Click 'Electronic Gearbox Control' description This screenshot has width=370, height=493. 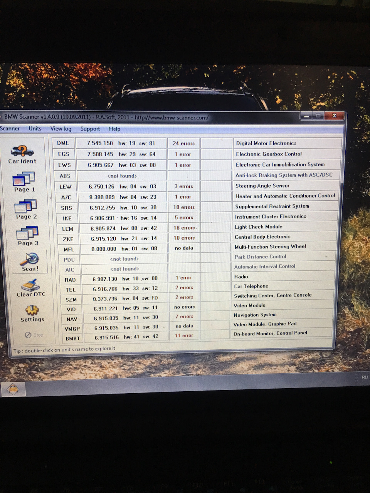point(269,154)
